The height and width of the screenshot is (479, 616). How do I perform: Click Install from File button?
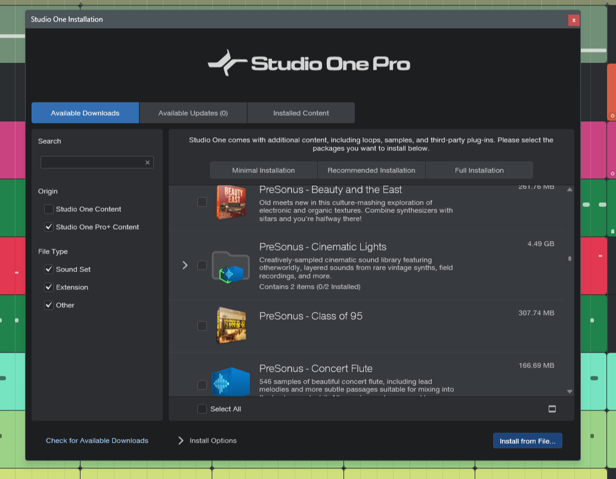528,441
